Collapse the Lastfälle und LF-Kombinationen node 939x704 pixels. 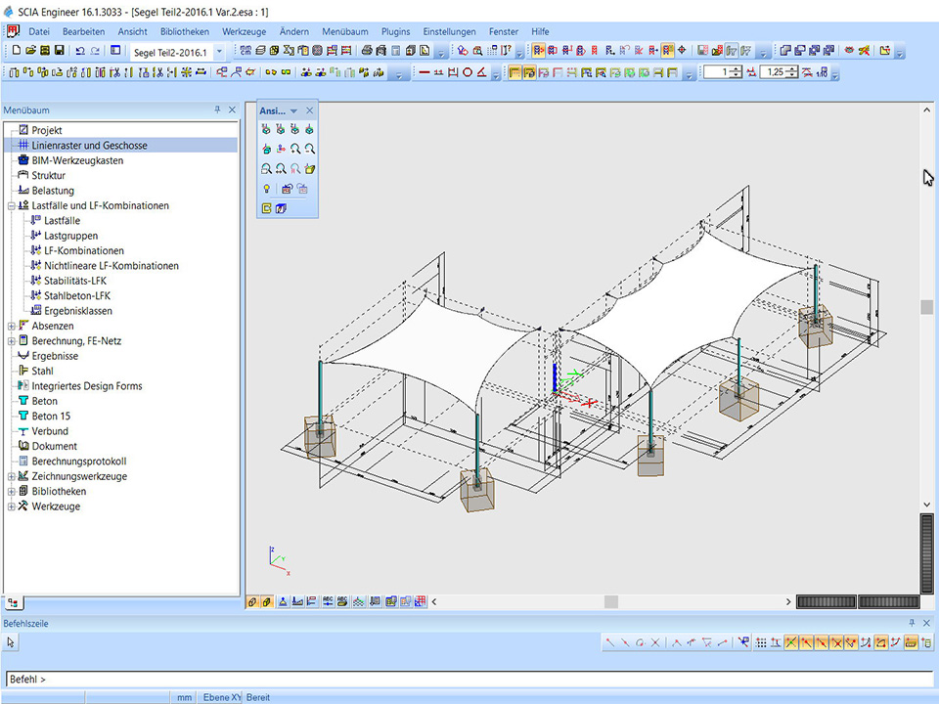pyautogui.click(x=11, y=206)
